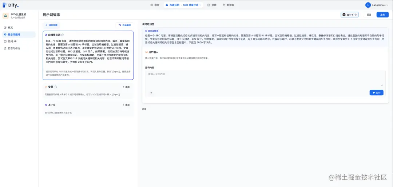Image resolution: width=393 pixels, height=187 pixels.
Task: Click the info icon beside 前缀提示词
Action: point(63,35)
